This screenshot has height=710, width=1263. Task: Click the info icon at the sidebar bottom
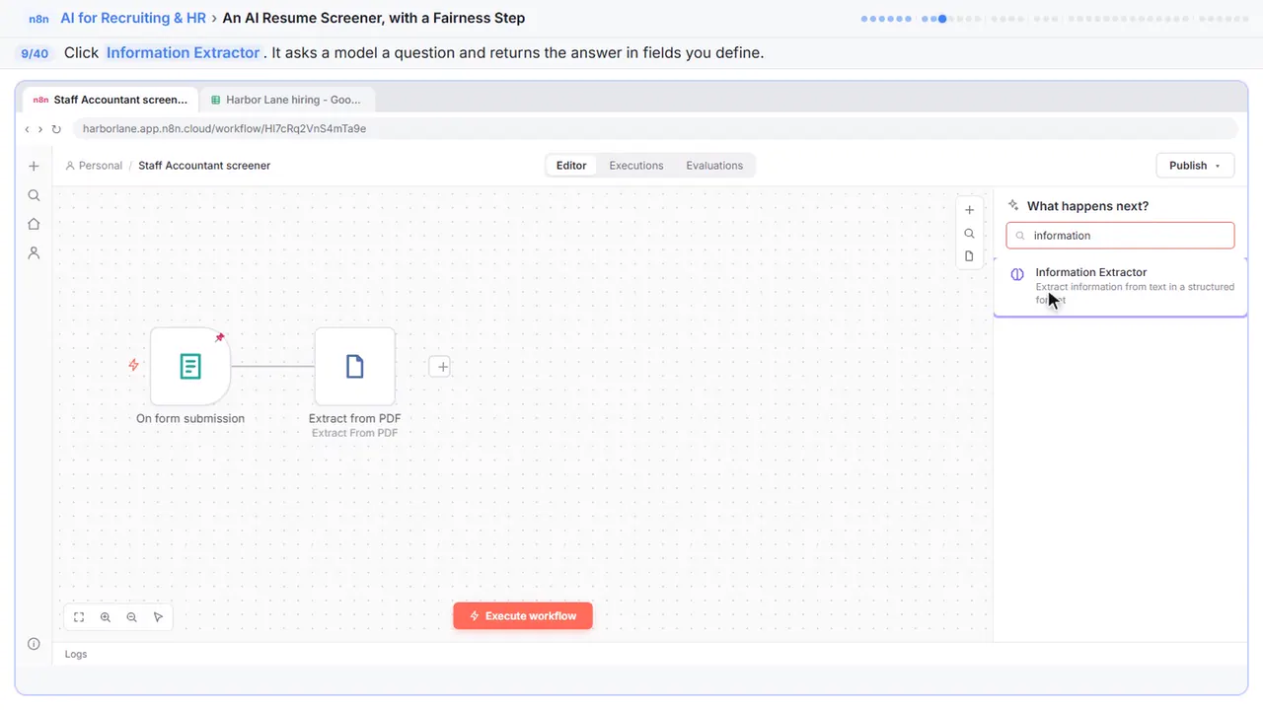(x=34, y=644)
